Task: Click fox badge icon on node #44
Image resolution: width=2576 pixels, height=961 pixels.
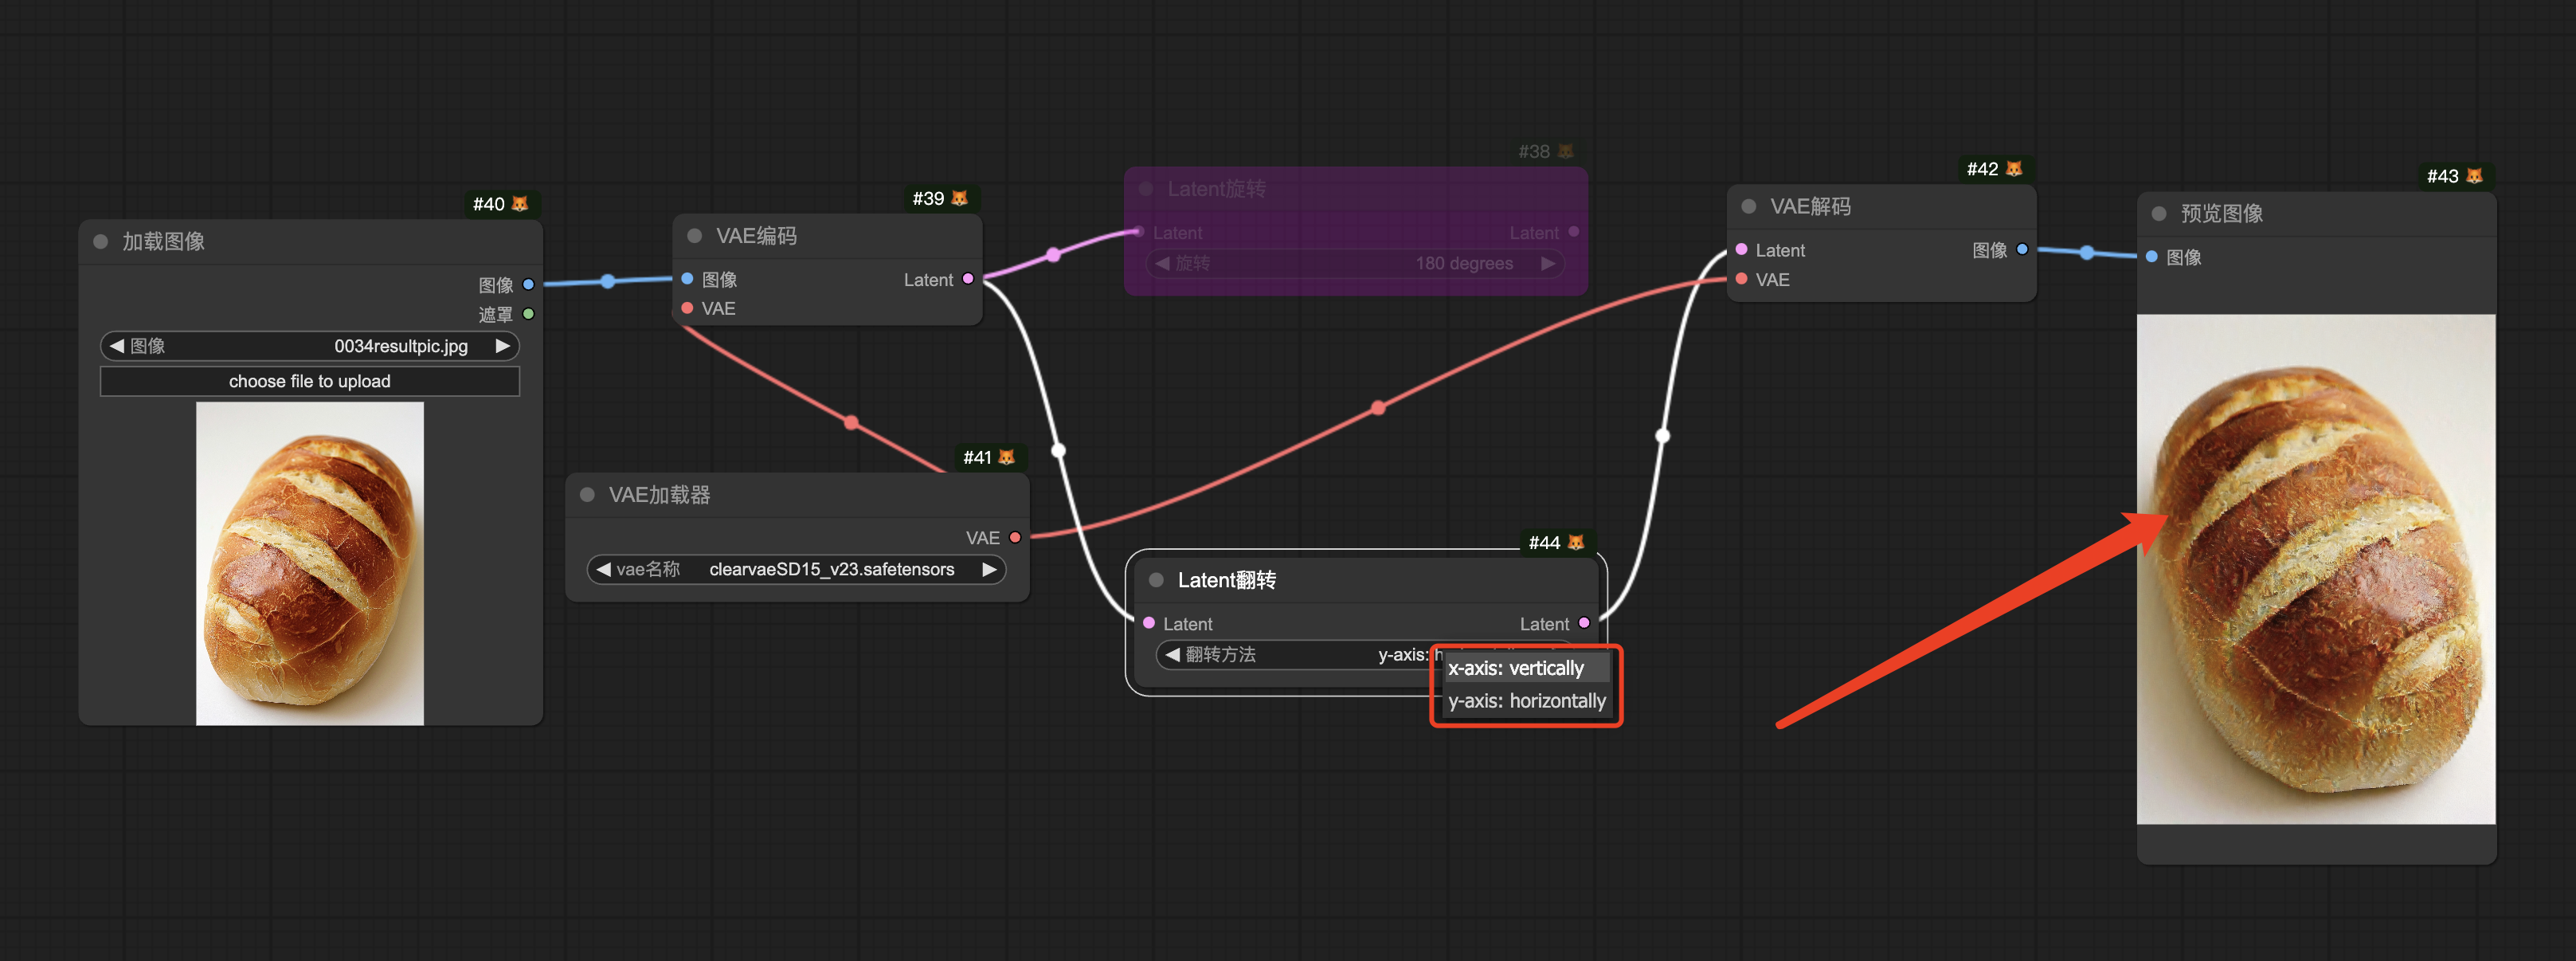Action: 1576,542
